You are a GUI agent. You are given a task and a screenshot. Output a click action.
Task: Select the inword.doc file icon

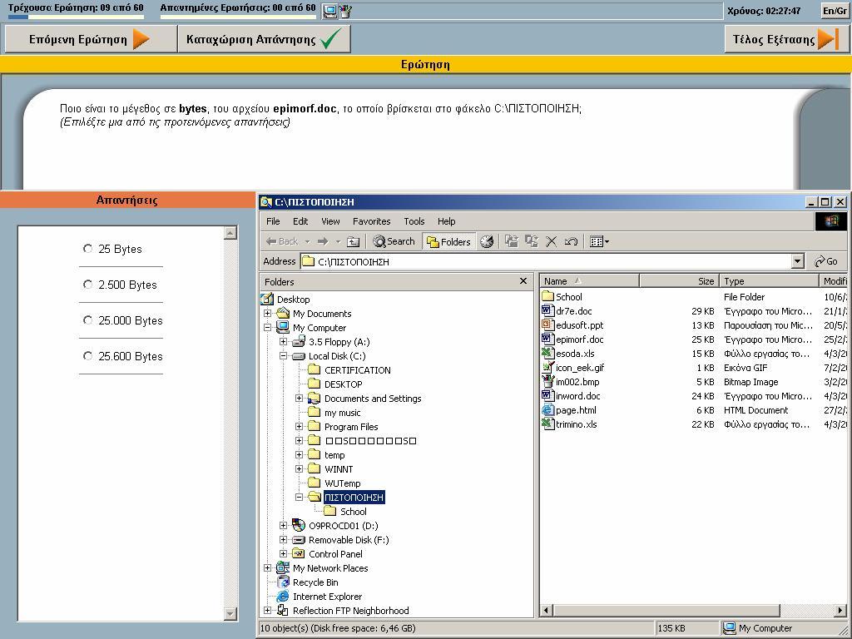[x=547, y=395]
